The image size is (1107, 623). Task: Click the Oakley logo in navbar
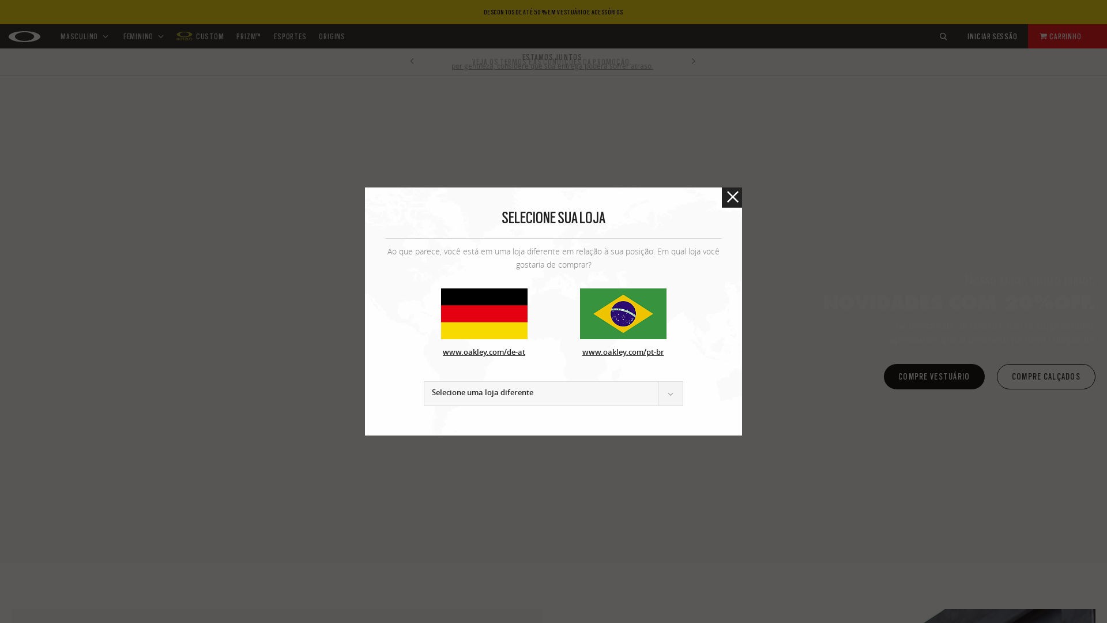24,36
